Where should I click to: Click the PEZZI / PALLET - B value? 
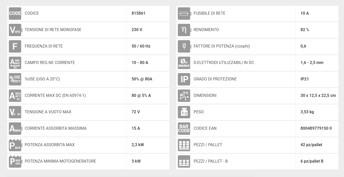312,161
